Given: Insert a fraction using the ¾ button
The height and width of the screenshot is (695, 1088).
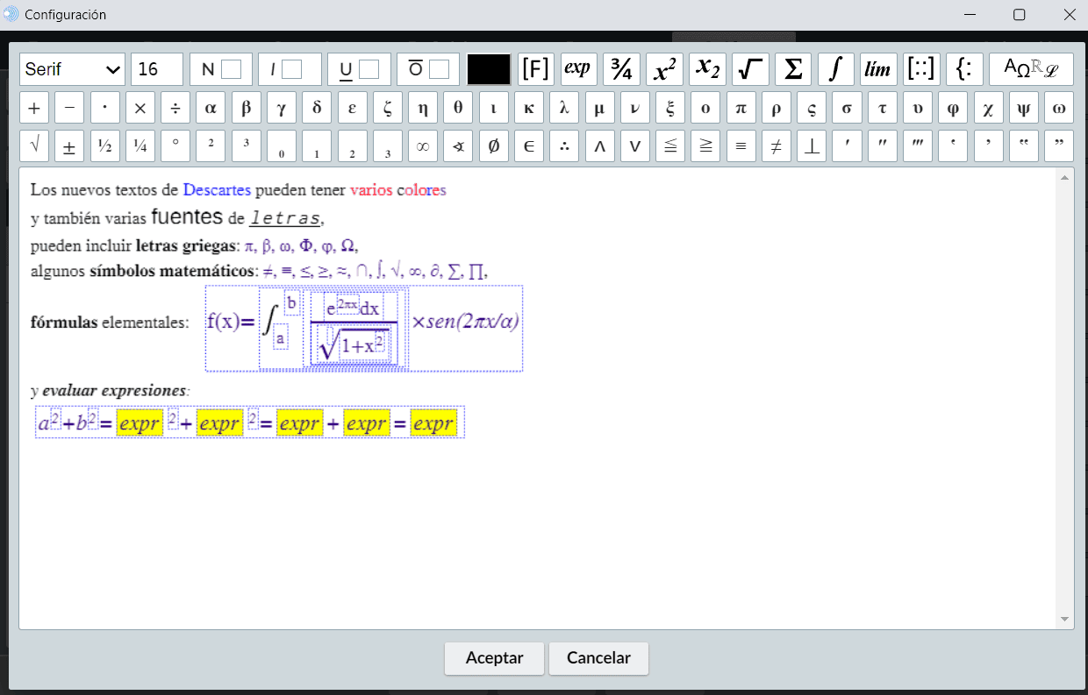Looking at the screenshot, I should 621,69.
